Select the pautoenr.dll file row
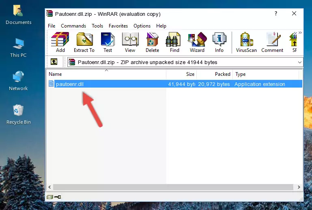 [175, 84]
